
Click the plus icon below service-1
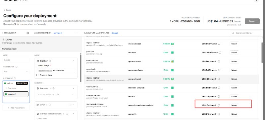pyautogui.click(x=16, y=100)
